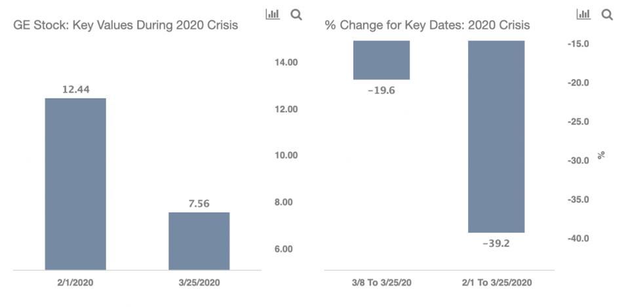Click the '% Change for Key Dates' title
The height and width of the screenshot is (307, 628).
point(427,26)
